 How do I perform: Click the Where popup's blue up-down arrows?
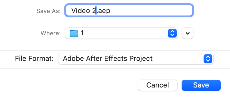[x=172, y=33]
